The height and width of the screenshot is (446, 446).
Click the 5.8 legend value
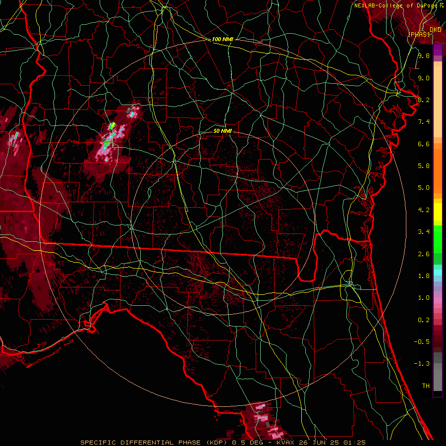click(424, 166)
